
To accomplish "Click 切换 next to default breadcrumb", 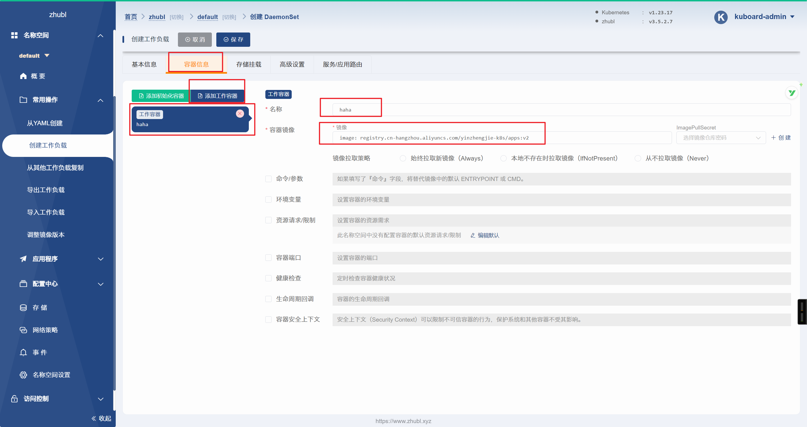I will [229, 17].
